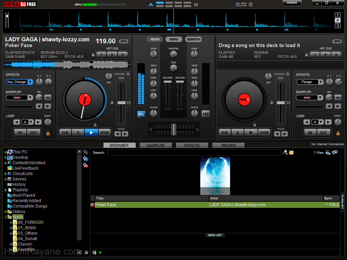This screenshot has width=347, height=260.
Task: Select the SCRATCH mixer panel tab
Action: tap(193, 39)
